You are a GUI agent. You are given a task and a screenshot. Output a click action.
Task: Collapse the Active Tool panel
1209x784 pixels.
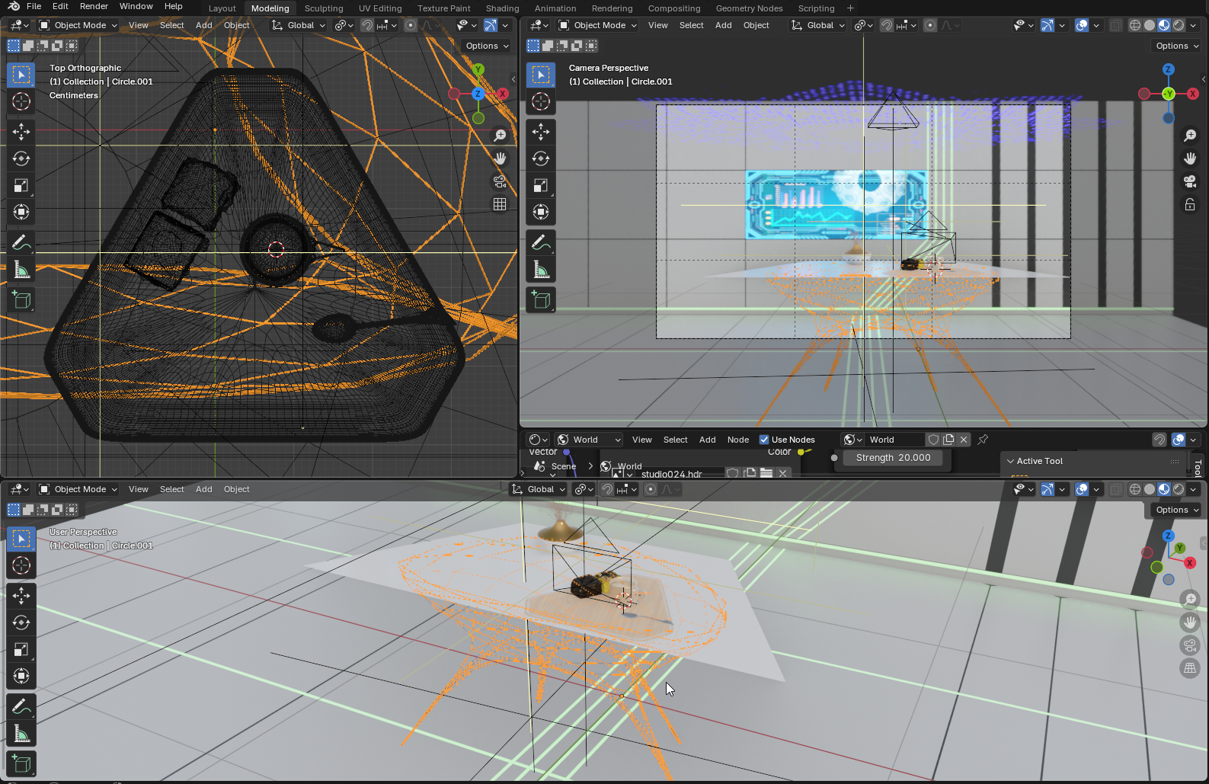coord(1010,461)
